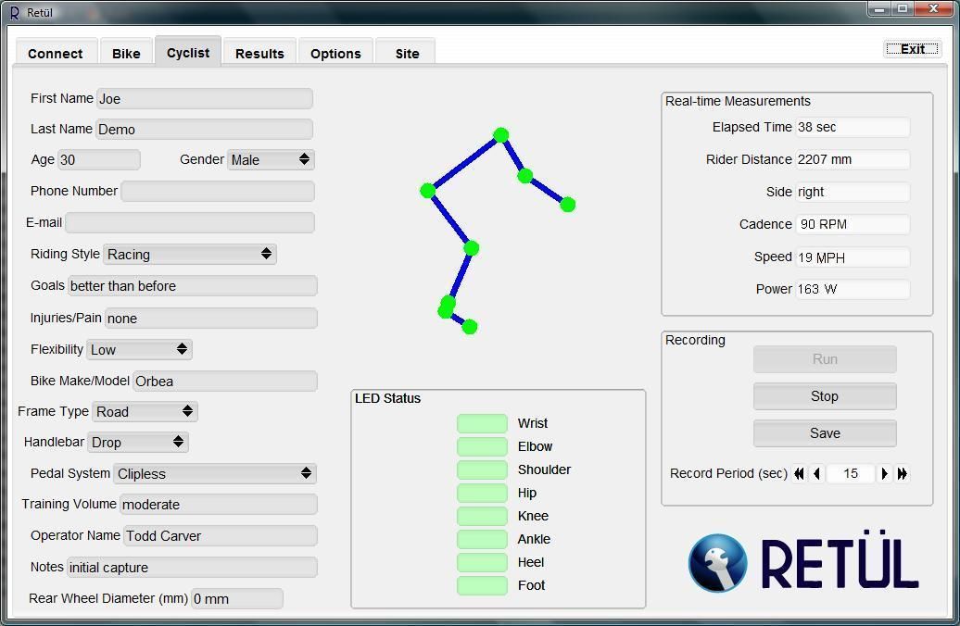Click the fast rewind record period arrow

click(x=799, y=473)
